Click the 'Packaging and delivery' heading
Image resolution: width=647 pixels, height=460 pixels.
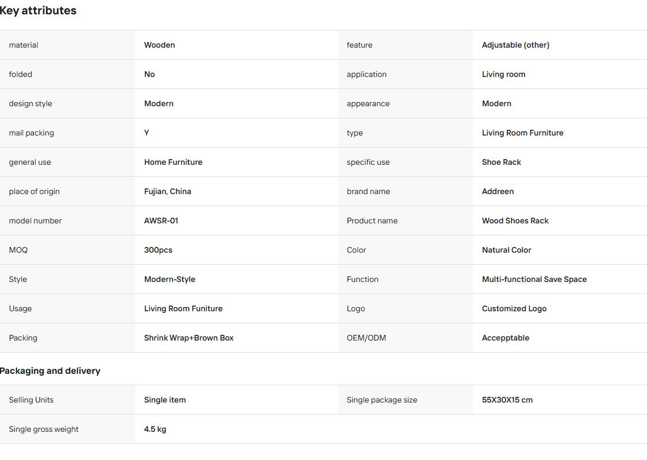50,371
